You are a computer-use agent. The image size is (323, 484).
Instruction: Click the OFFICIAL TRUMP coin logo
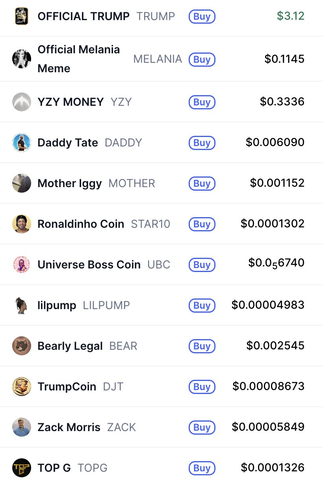coord(22,17)
